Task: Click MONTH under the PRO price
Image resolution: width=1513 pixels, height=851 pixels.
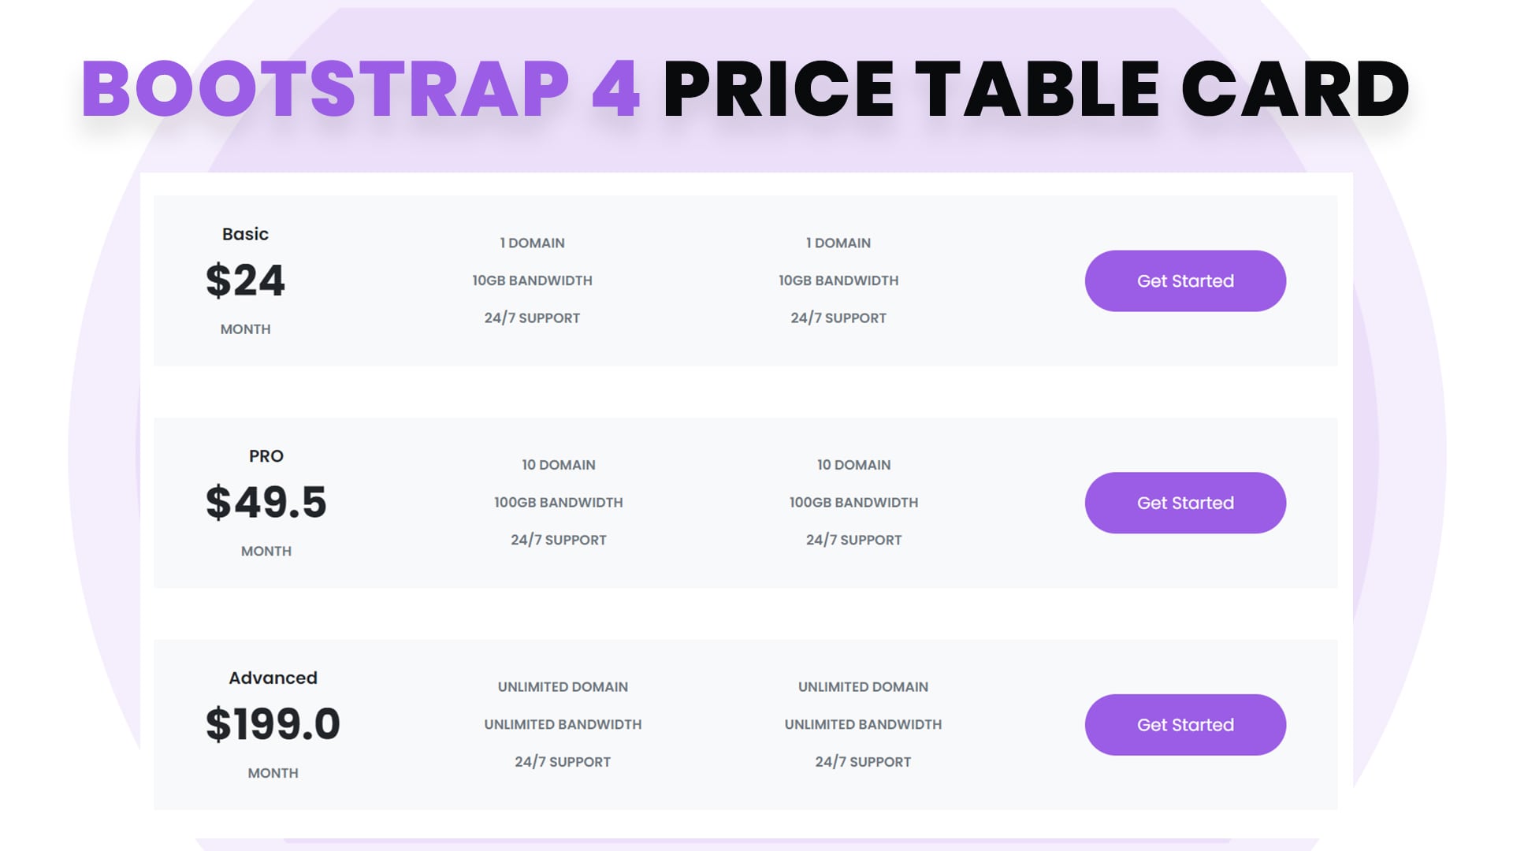Action: point(267,551)
